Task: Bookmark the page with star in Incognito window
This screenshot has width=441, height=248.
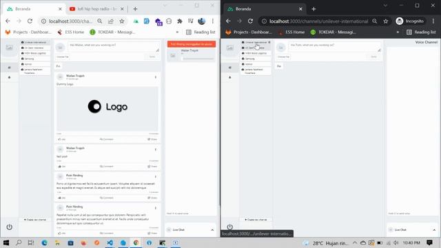Action: point(386,21)
